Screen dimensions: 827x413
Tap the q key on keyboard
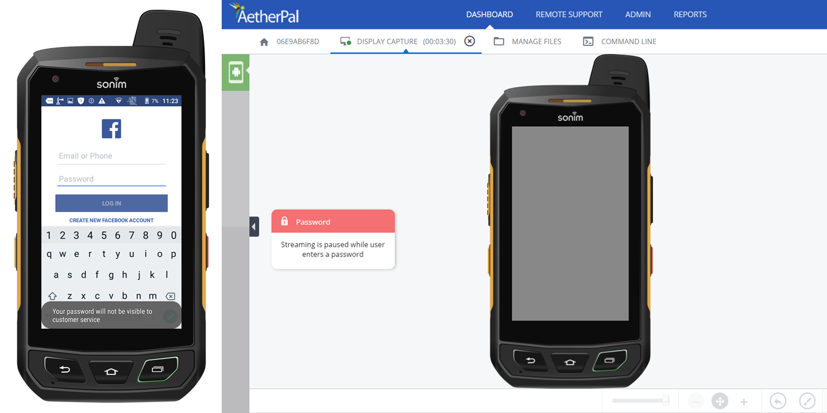(x=49, y=254)
